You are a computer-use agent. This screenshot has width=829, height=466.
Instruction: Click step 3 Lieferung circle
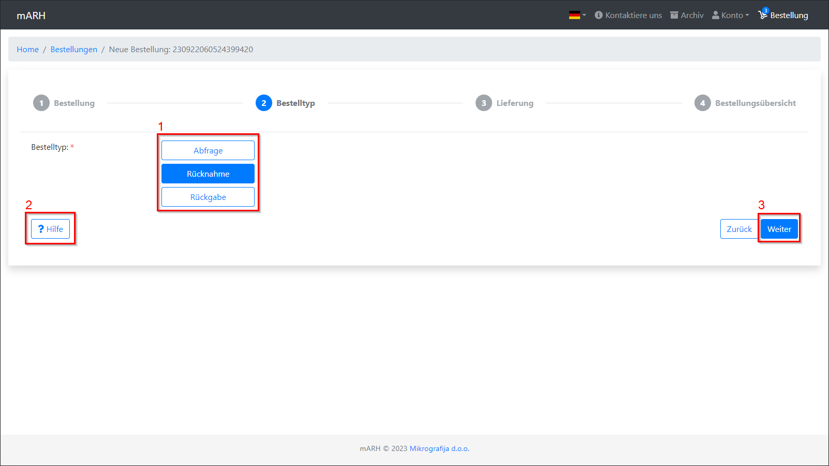tap(484, 103)
